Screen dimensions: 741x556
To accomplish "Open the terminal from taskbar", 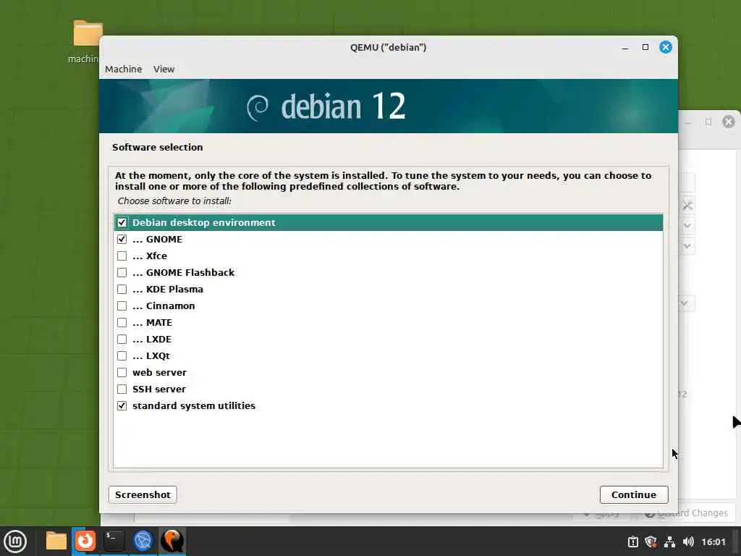I will (114, 540).
